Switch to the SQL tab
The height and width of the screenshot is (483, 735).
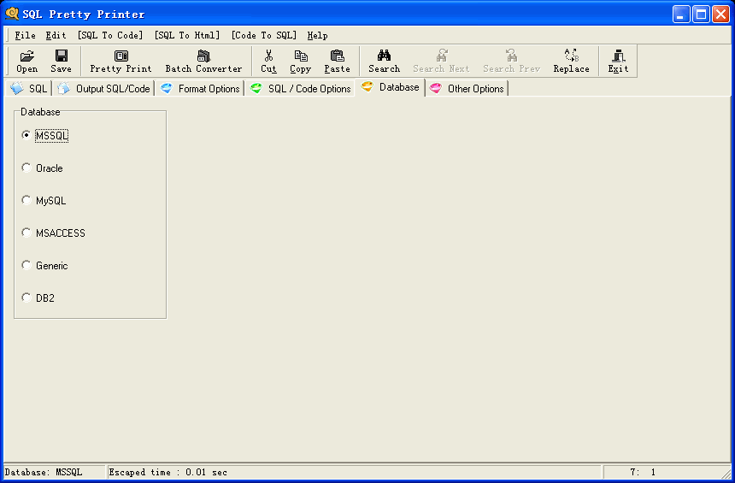(x=28, y=89)
